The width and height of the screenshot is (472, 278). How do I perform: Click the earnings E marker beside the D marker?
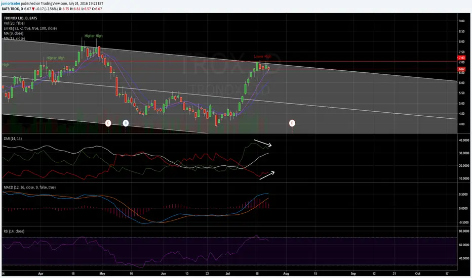tap(108, 123)
